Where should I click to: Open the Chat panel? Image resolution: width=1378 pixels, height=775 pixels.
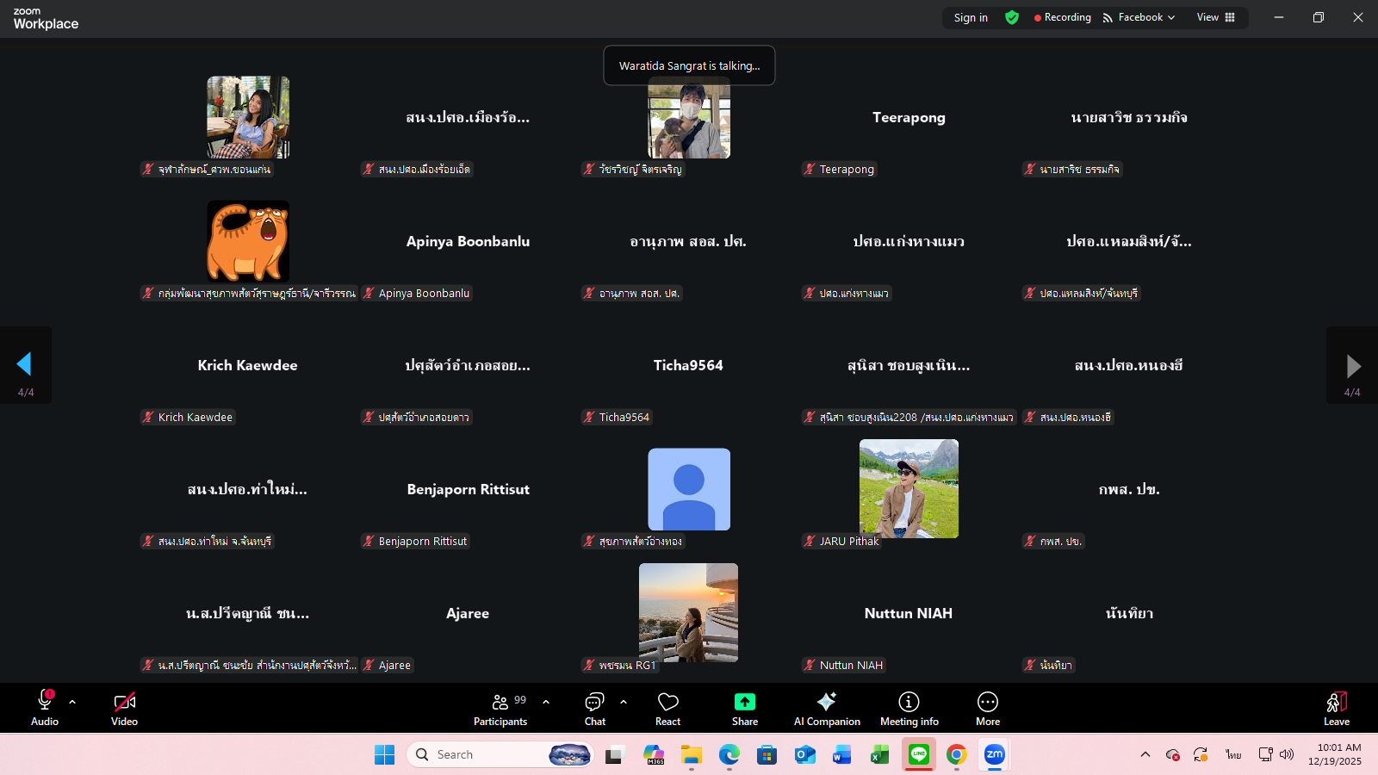click(594, 709)
